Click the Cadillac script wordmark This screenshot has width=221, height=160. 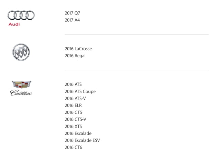tap(21, 93)
